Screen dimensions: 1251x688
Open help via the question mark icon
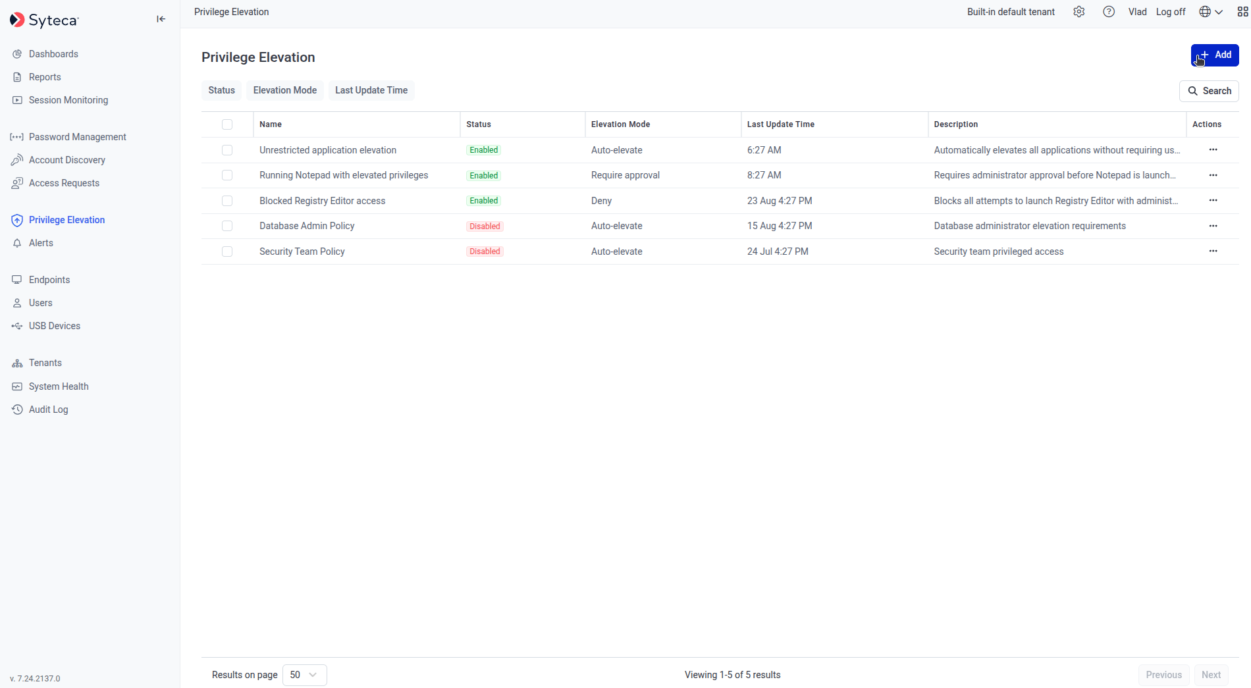tap(1109, 12)
